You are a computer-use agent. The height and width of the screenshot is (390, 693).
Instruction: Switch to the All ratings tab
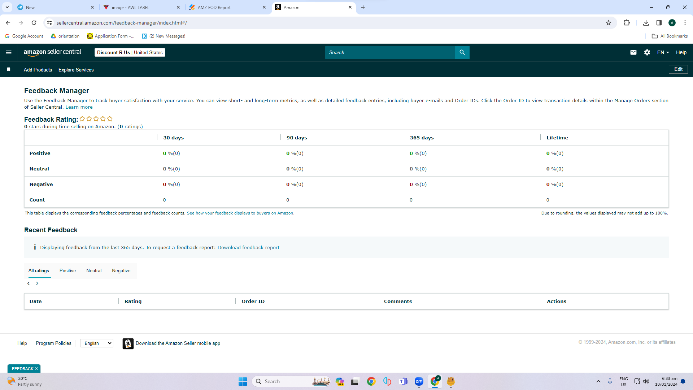click(39, 271)
